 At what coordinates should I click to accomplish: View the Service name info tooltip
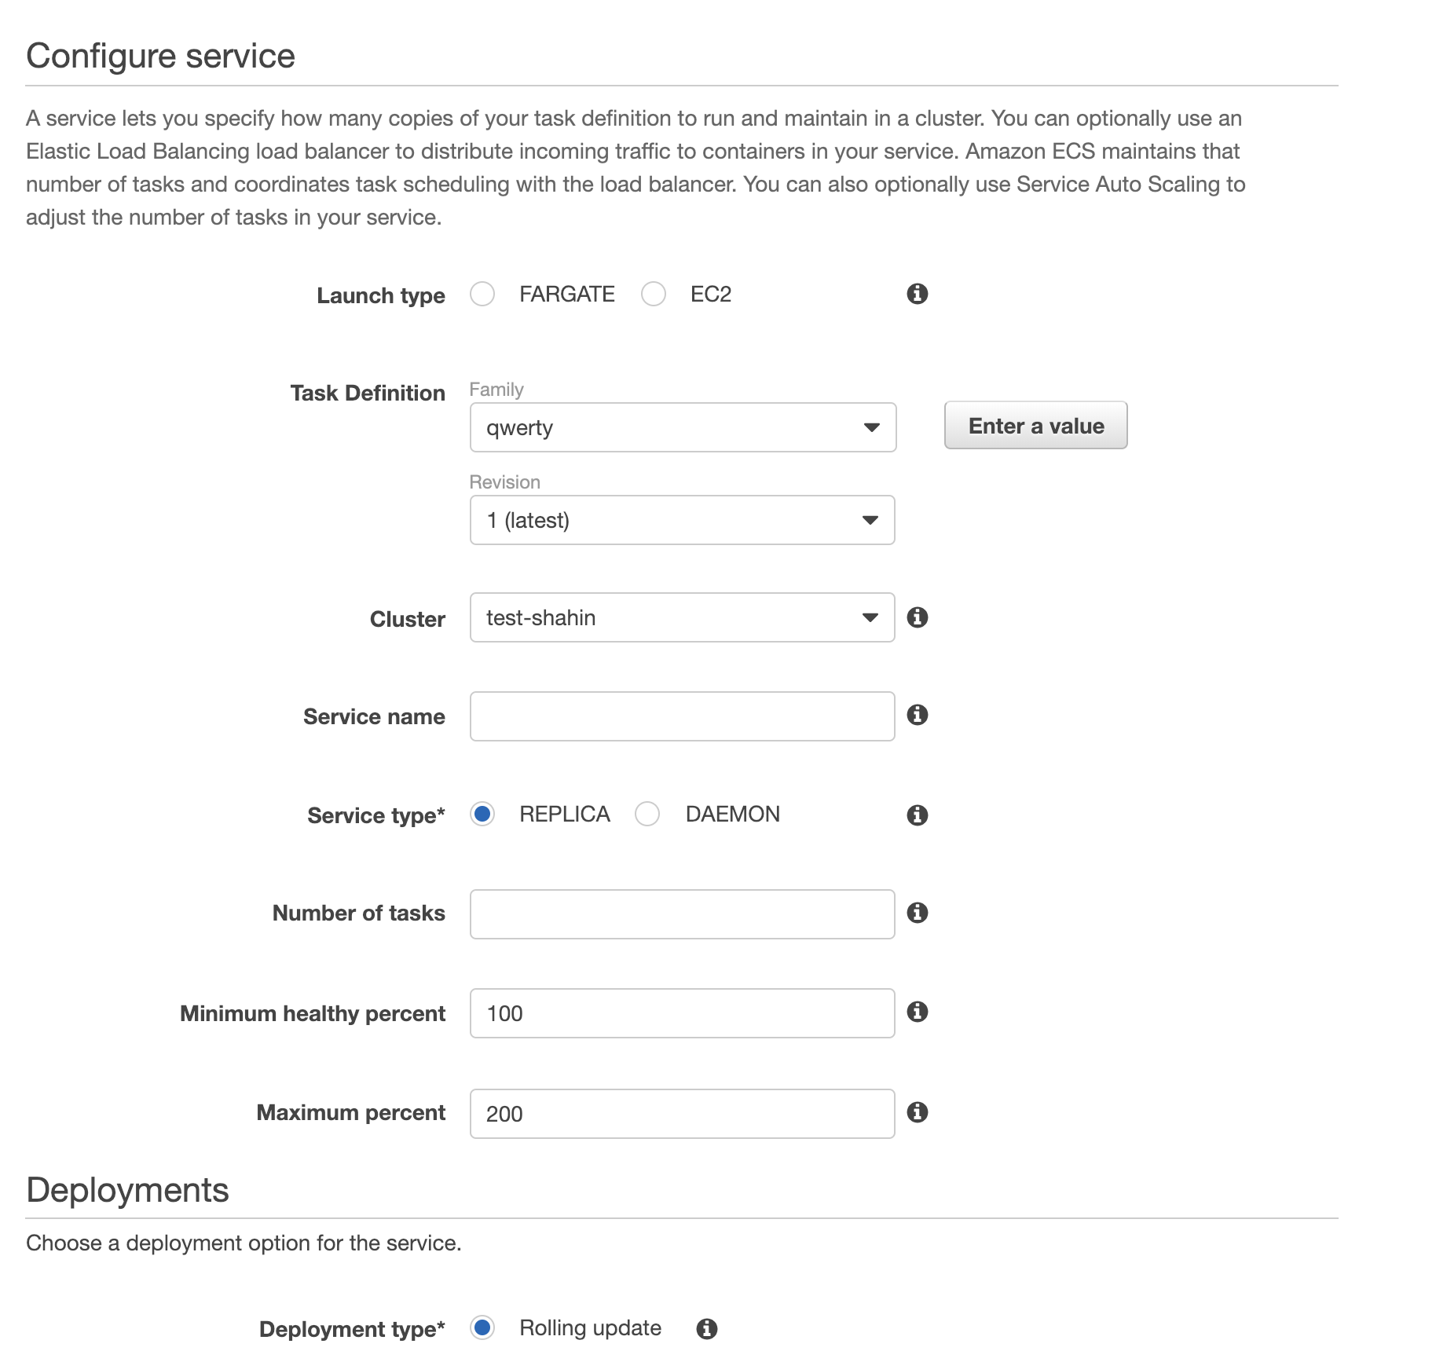(920, 716)
